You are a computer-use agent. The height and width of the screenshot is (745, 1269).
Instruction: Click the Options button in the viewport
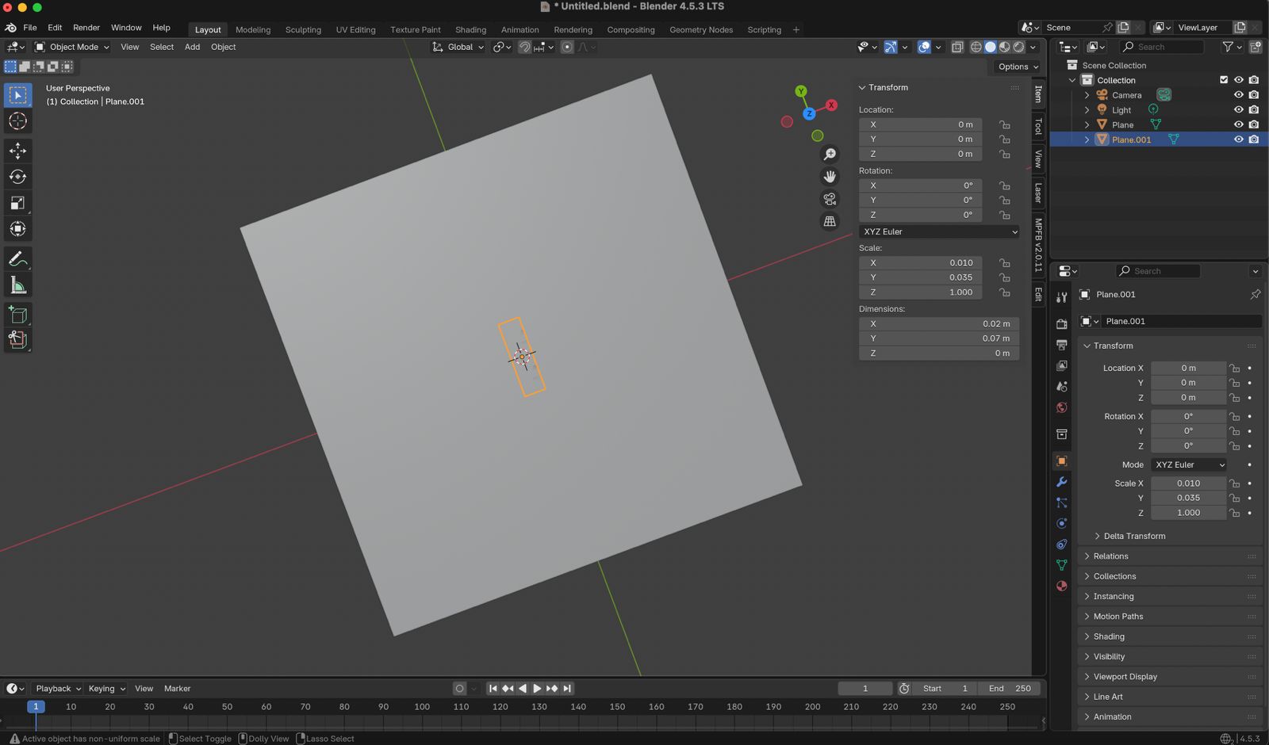pos(1018,67)
